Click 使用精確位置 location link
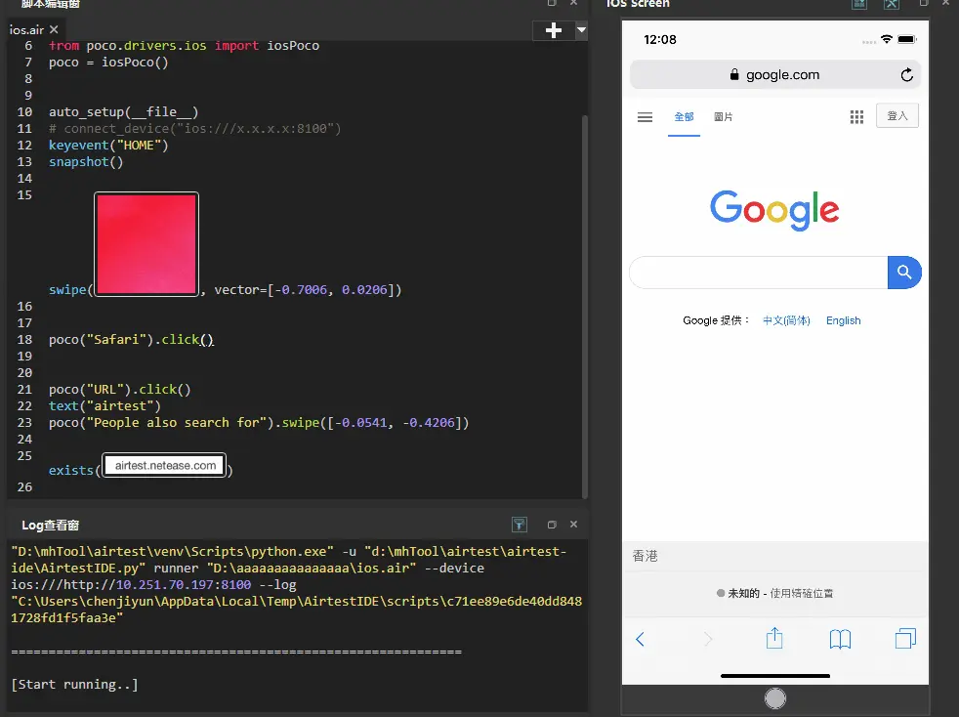This screenshot has width=959, height=717. [x=801, y=593]
